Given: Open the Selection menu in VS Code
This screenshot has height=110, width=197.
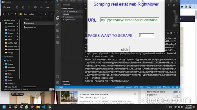Looking at the screenshot, I should tap(73, 1).
